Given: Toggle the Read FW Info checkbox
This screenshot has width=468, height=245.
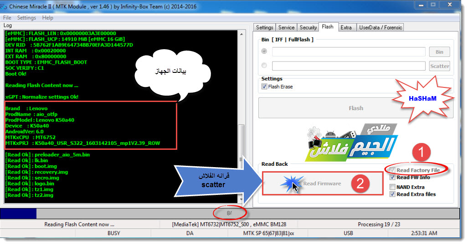Looking at the screenshot, I should click(392, 177).
